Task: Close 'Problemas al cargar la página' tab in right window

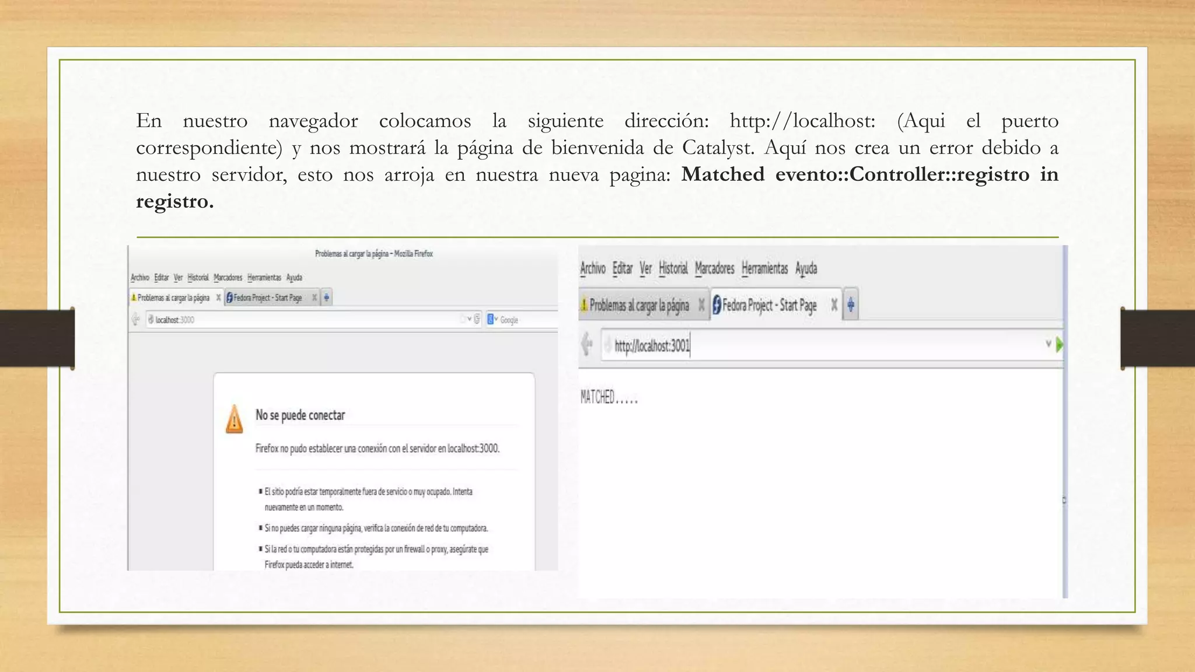Action: [701, 304]
